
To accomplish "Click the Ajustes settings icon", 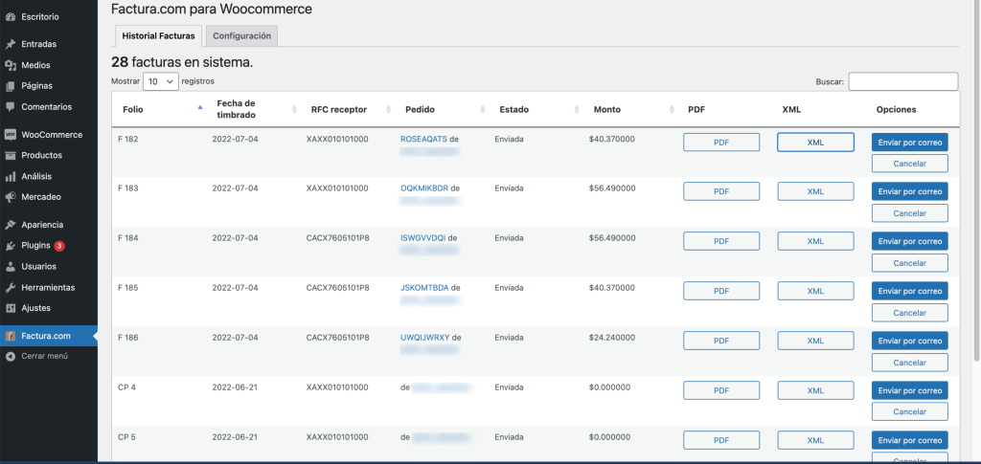I will click(x=10, y=308).
